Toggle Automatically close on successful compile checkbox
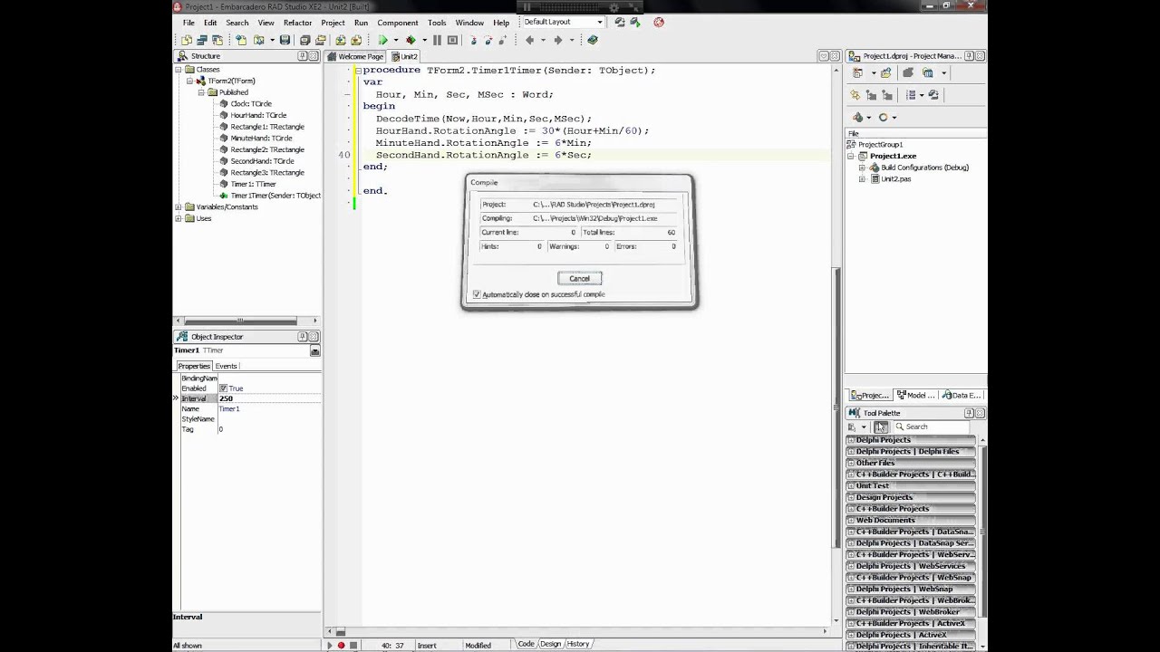The height and width of the screenshot is (652, 1160). 477,294
